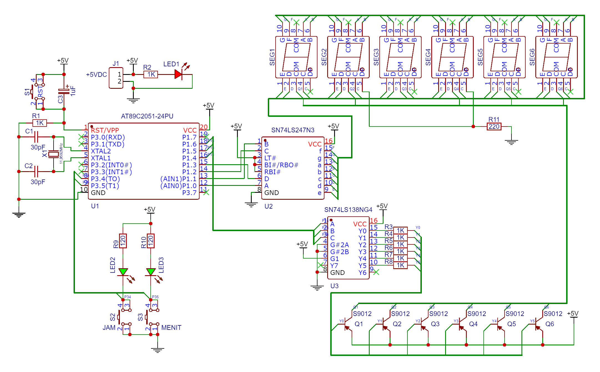
Task: Click the XTAL2 pin label
Action: pos(101,151)
